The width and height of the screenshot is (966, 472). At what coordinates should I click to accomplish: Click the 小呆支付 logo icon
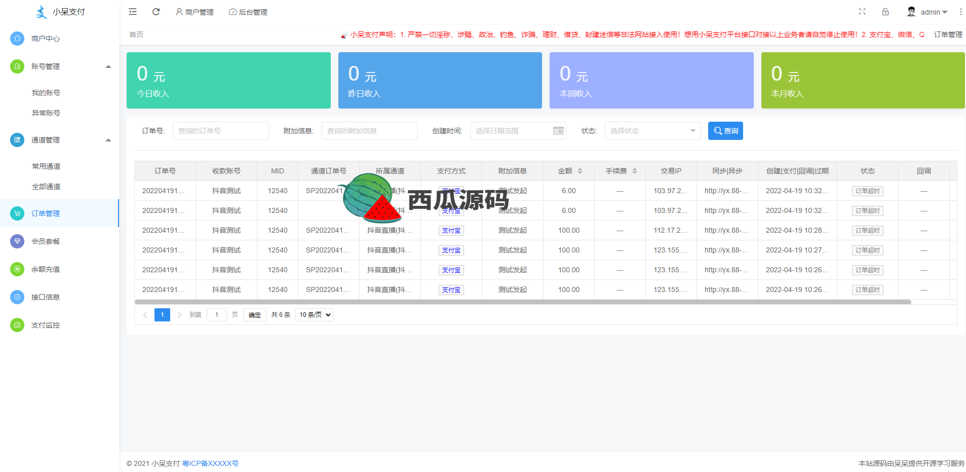coord(42,12)
